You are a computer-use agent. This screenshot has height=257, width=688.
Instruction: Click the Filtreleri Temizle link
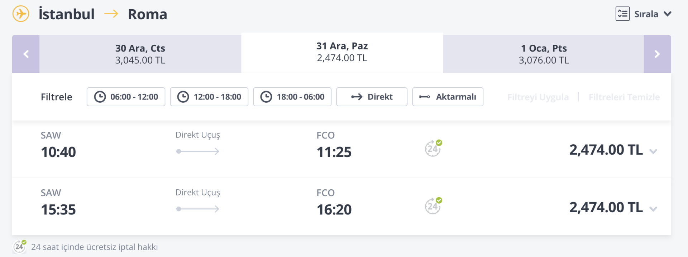click(624, 97)
